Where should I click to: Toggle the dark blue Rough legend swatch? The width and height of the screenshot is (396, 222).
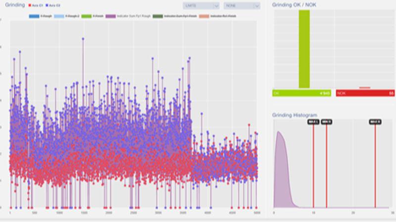pos(34,16)
